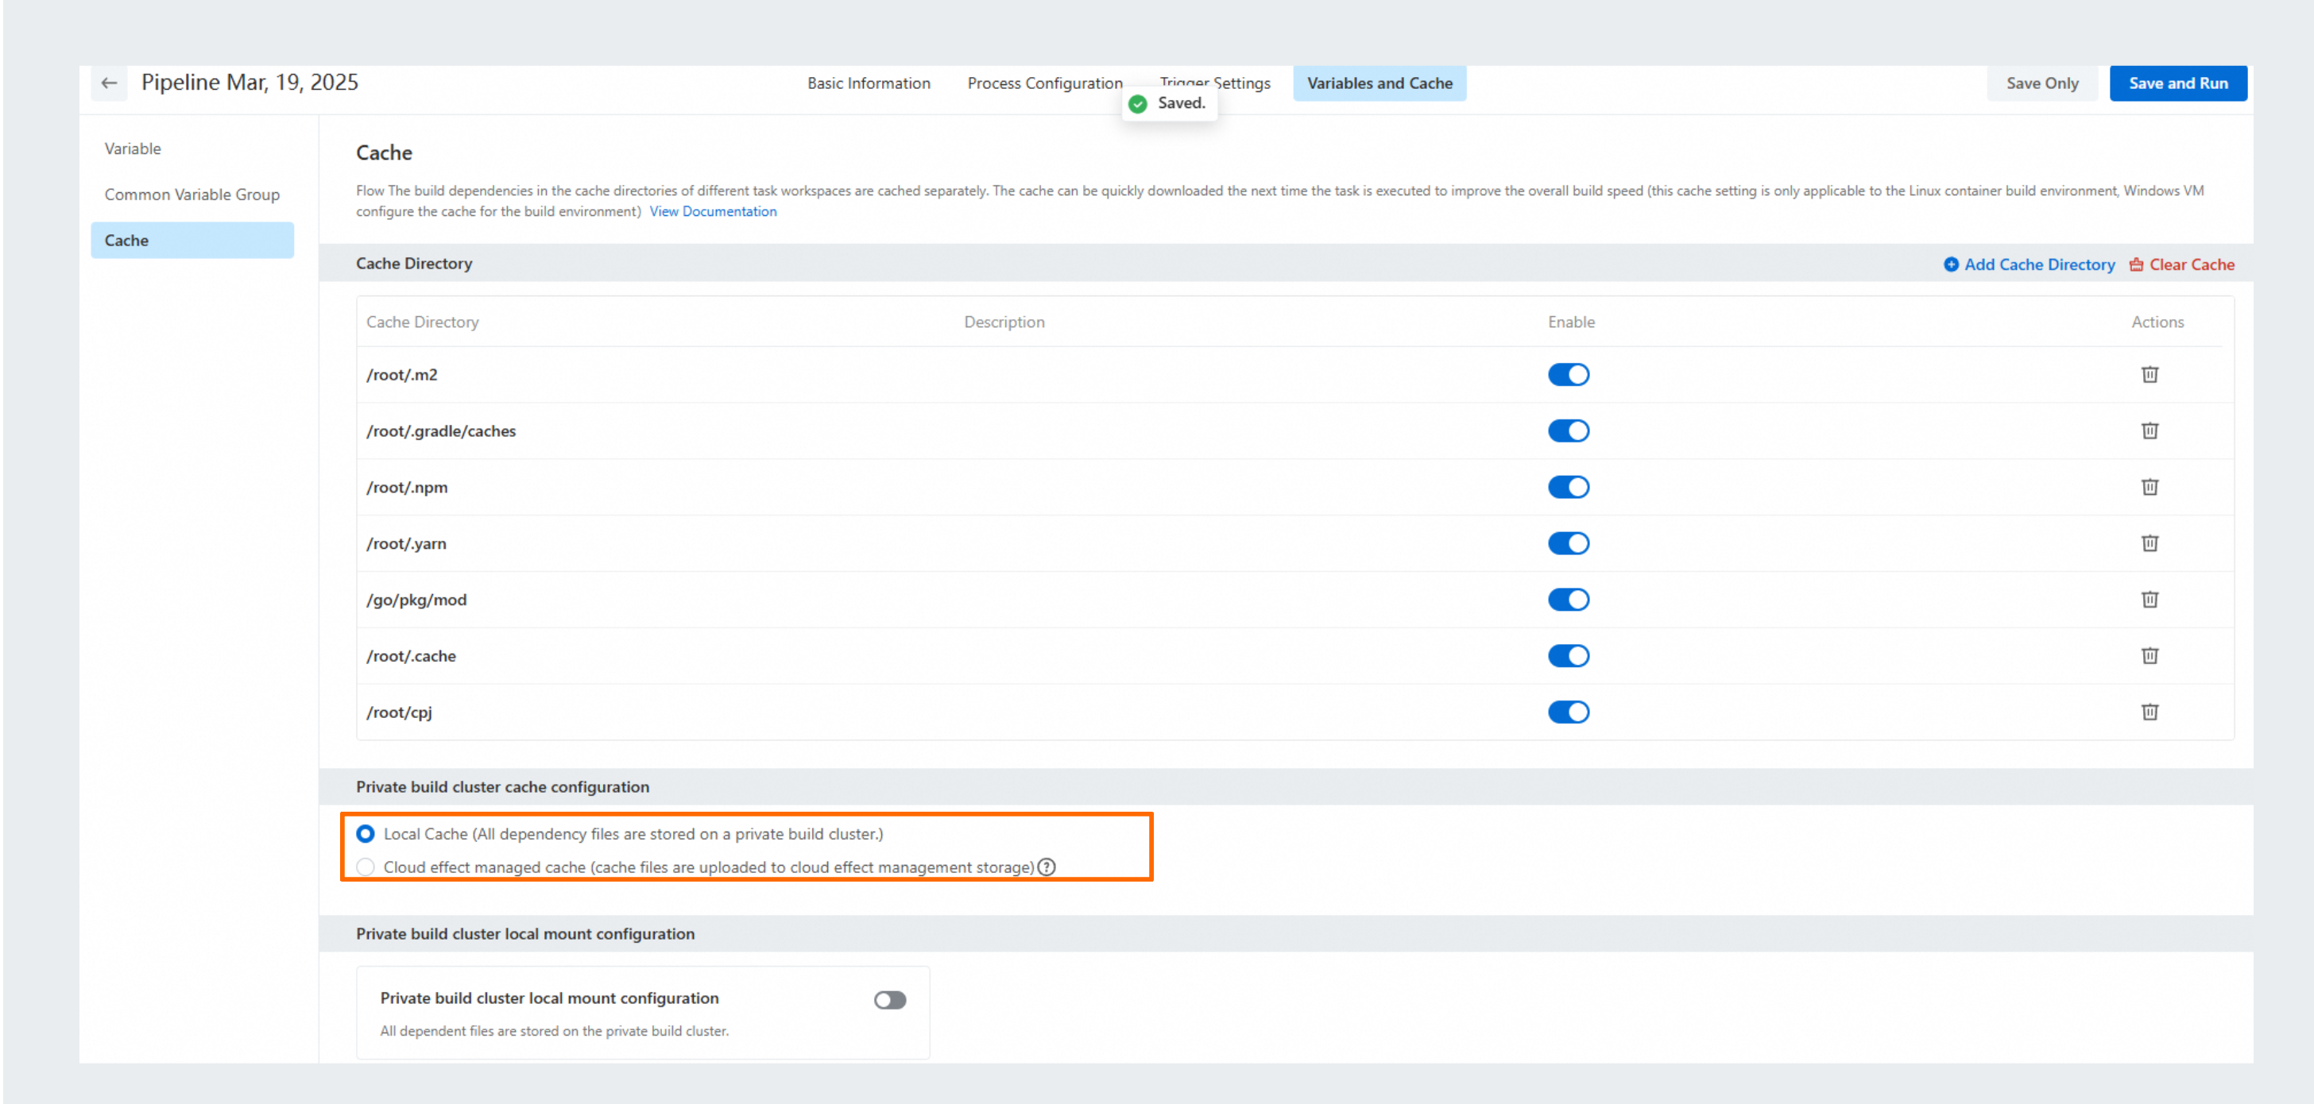
Task: Click the Add Cache Directory link
Action: click(x=2029, y=264)
